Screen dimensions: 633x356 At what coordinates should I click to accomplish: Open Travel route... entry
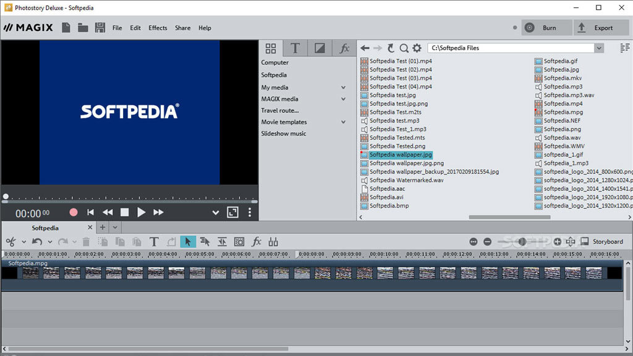280,111
